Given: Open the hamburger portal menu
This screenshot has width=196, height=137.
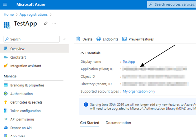Looking at the screenshot, I should click(5, 4).
